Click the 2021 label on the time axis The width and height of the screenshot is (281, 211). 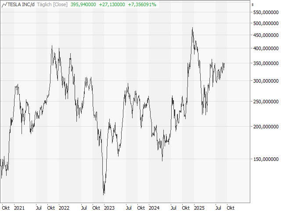click(19, 208)
